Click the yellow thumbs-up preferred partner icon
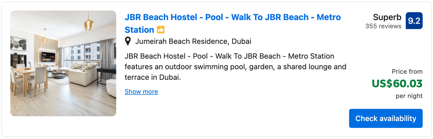The height and width of the screenshot is (139, 433). [161, 30]
